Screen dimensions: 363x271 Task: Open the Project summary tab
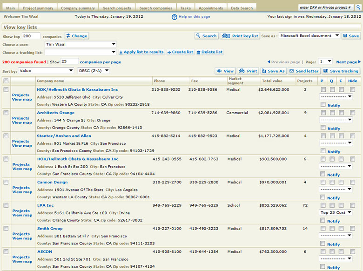tap(38, 8)
